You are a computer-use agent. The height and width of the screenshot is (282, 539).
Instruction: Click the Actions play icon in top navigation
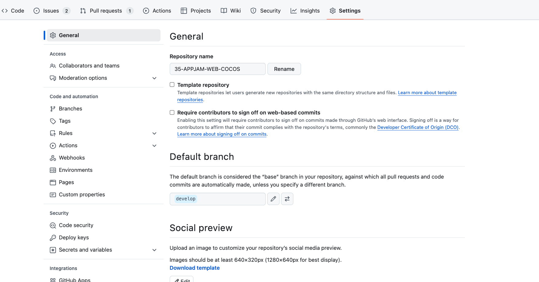pyautogui.click(x=146, y=11)
